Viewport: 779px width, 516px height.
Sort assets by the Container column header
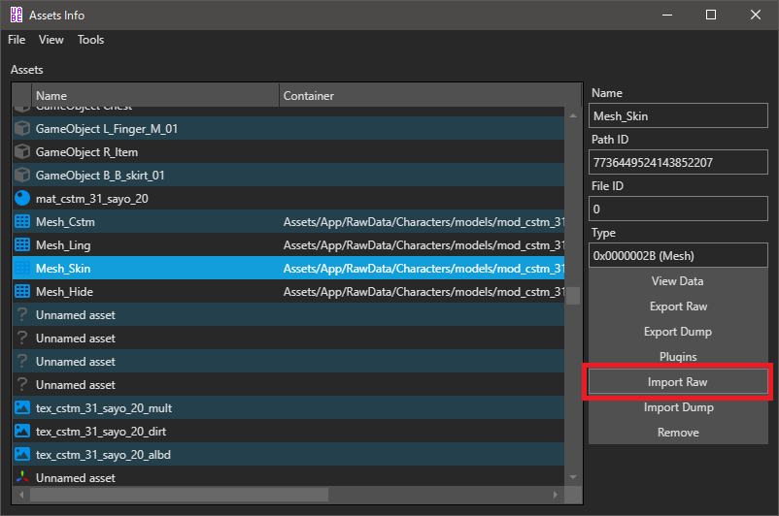(x=430, y=96)
